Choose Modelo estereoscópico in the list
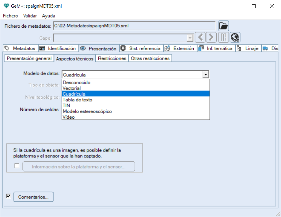 click(87, 111)
